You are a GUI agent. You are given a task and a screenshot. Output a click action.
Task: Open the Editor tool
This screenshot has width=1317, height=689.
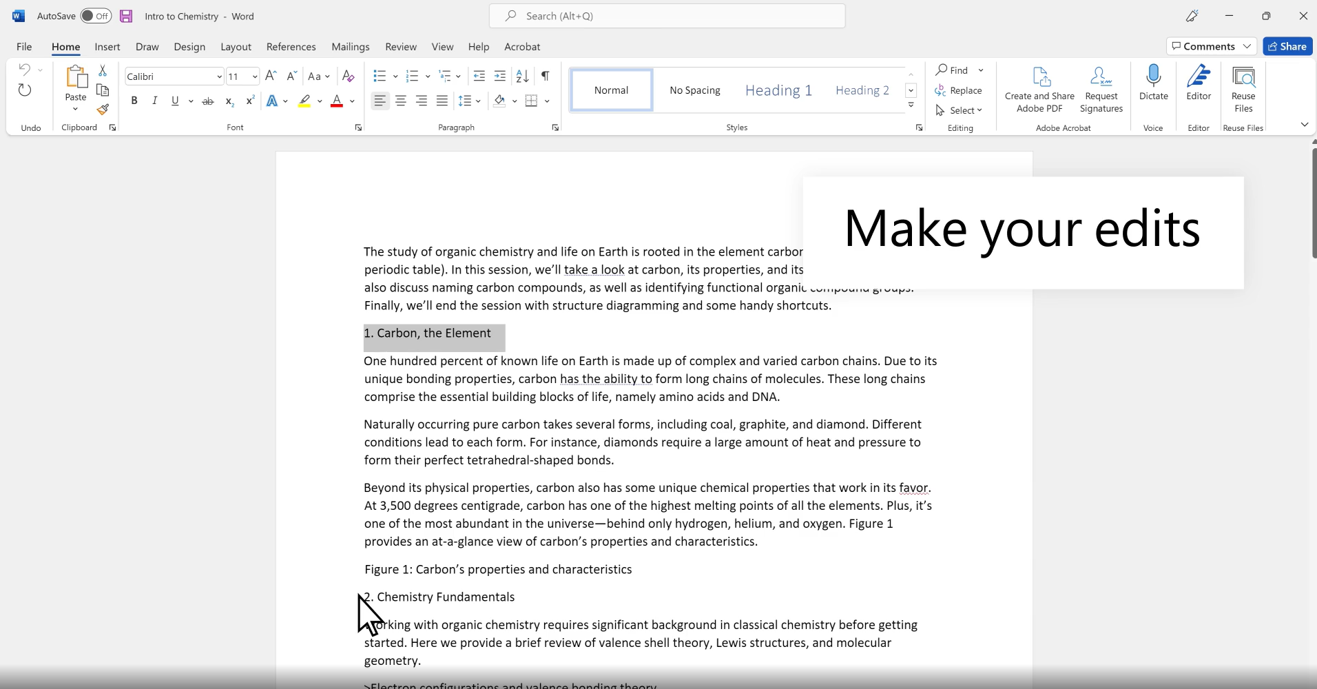click(x=1199, y=83)
